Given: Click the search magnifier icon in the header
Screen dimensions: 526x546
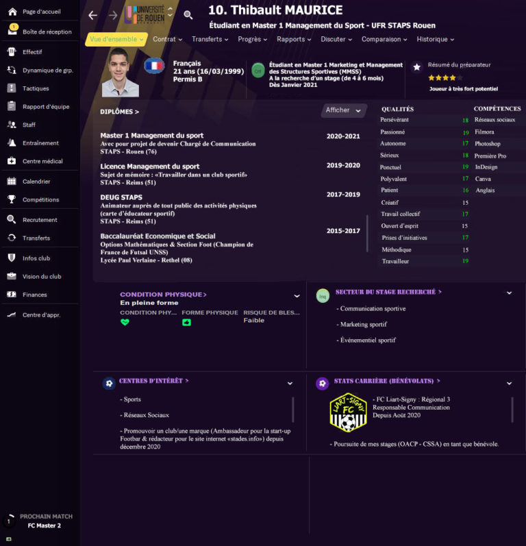Looking at the screenshot, I should [188, 15].
